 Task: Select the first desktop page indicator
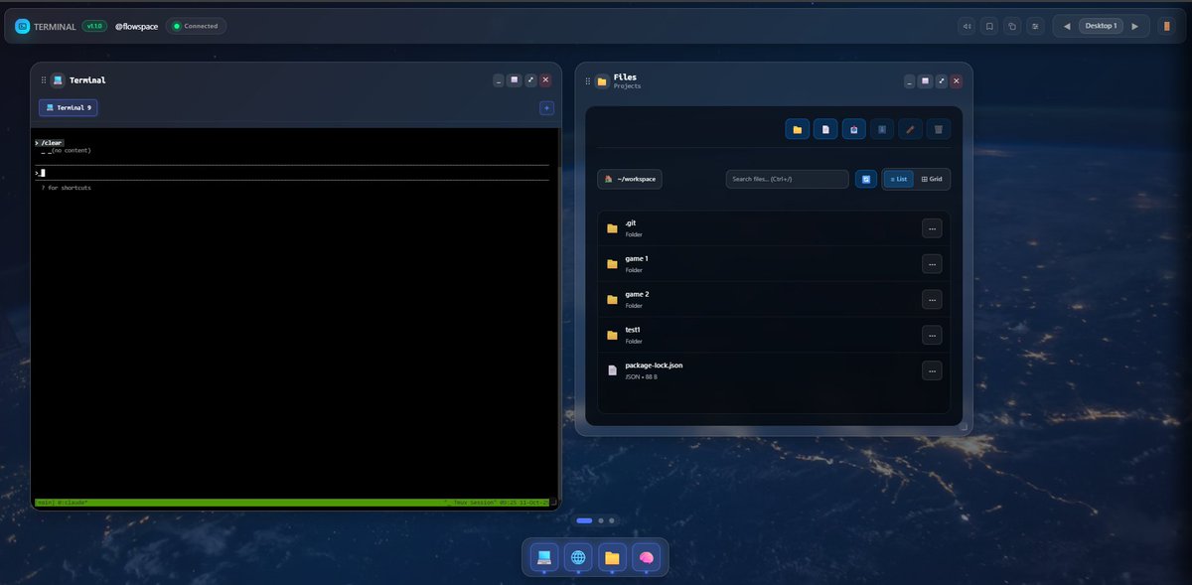coord(584,520)
